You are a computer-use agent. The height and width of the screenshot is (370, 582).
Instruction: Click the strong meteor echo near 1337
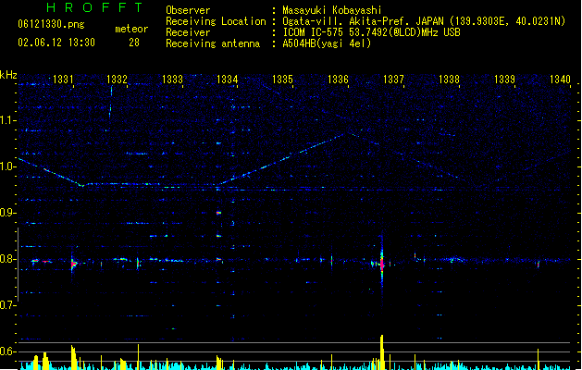pos(381,262)
